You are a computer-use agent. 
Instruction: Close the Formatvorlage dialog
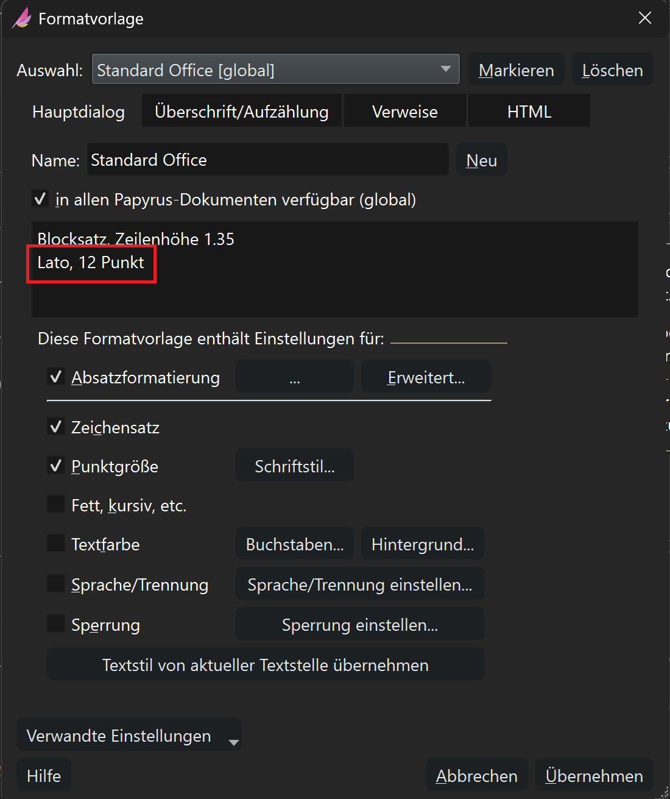click(x=644, y=18)
